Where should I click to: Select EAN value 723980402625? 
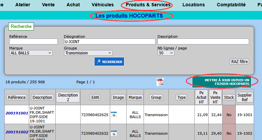[95, 115]
